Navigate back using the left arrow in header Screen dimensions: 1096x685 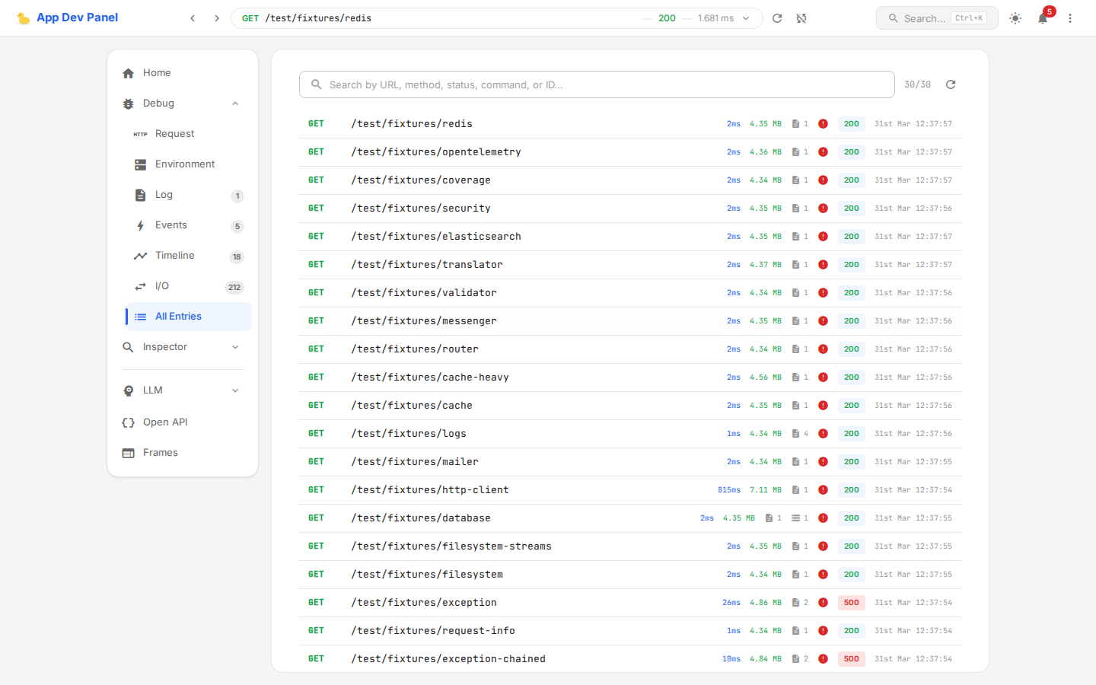(x=193, y=18)
